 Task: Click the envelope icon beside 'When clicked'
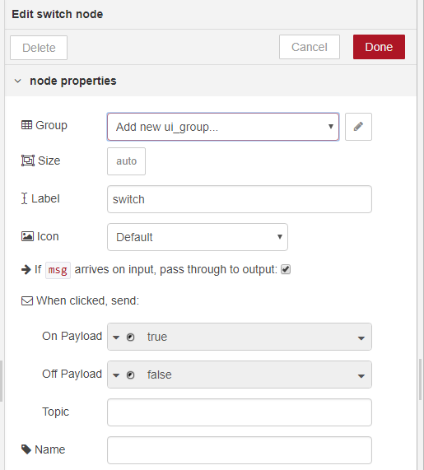(27, 300)
